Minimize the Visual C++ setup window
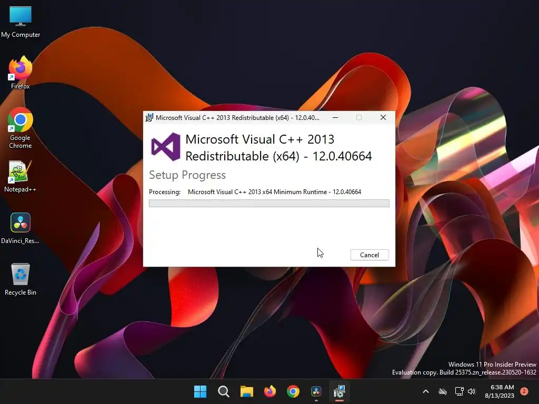 [335, 117]
